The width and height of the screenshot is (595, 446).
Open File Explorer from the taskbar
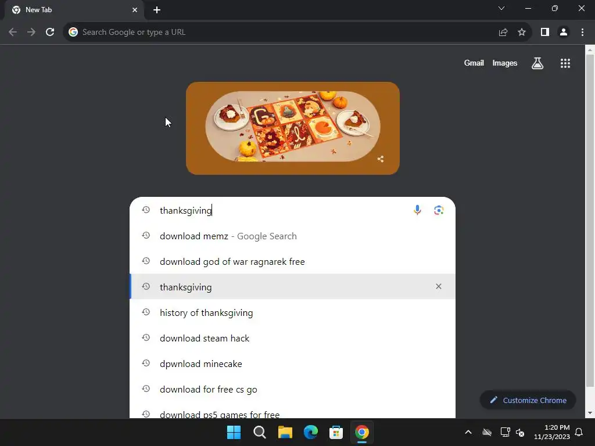[x=285, y=432]
